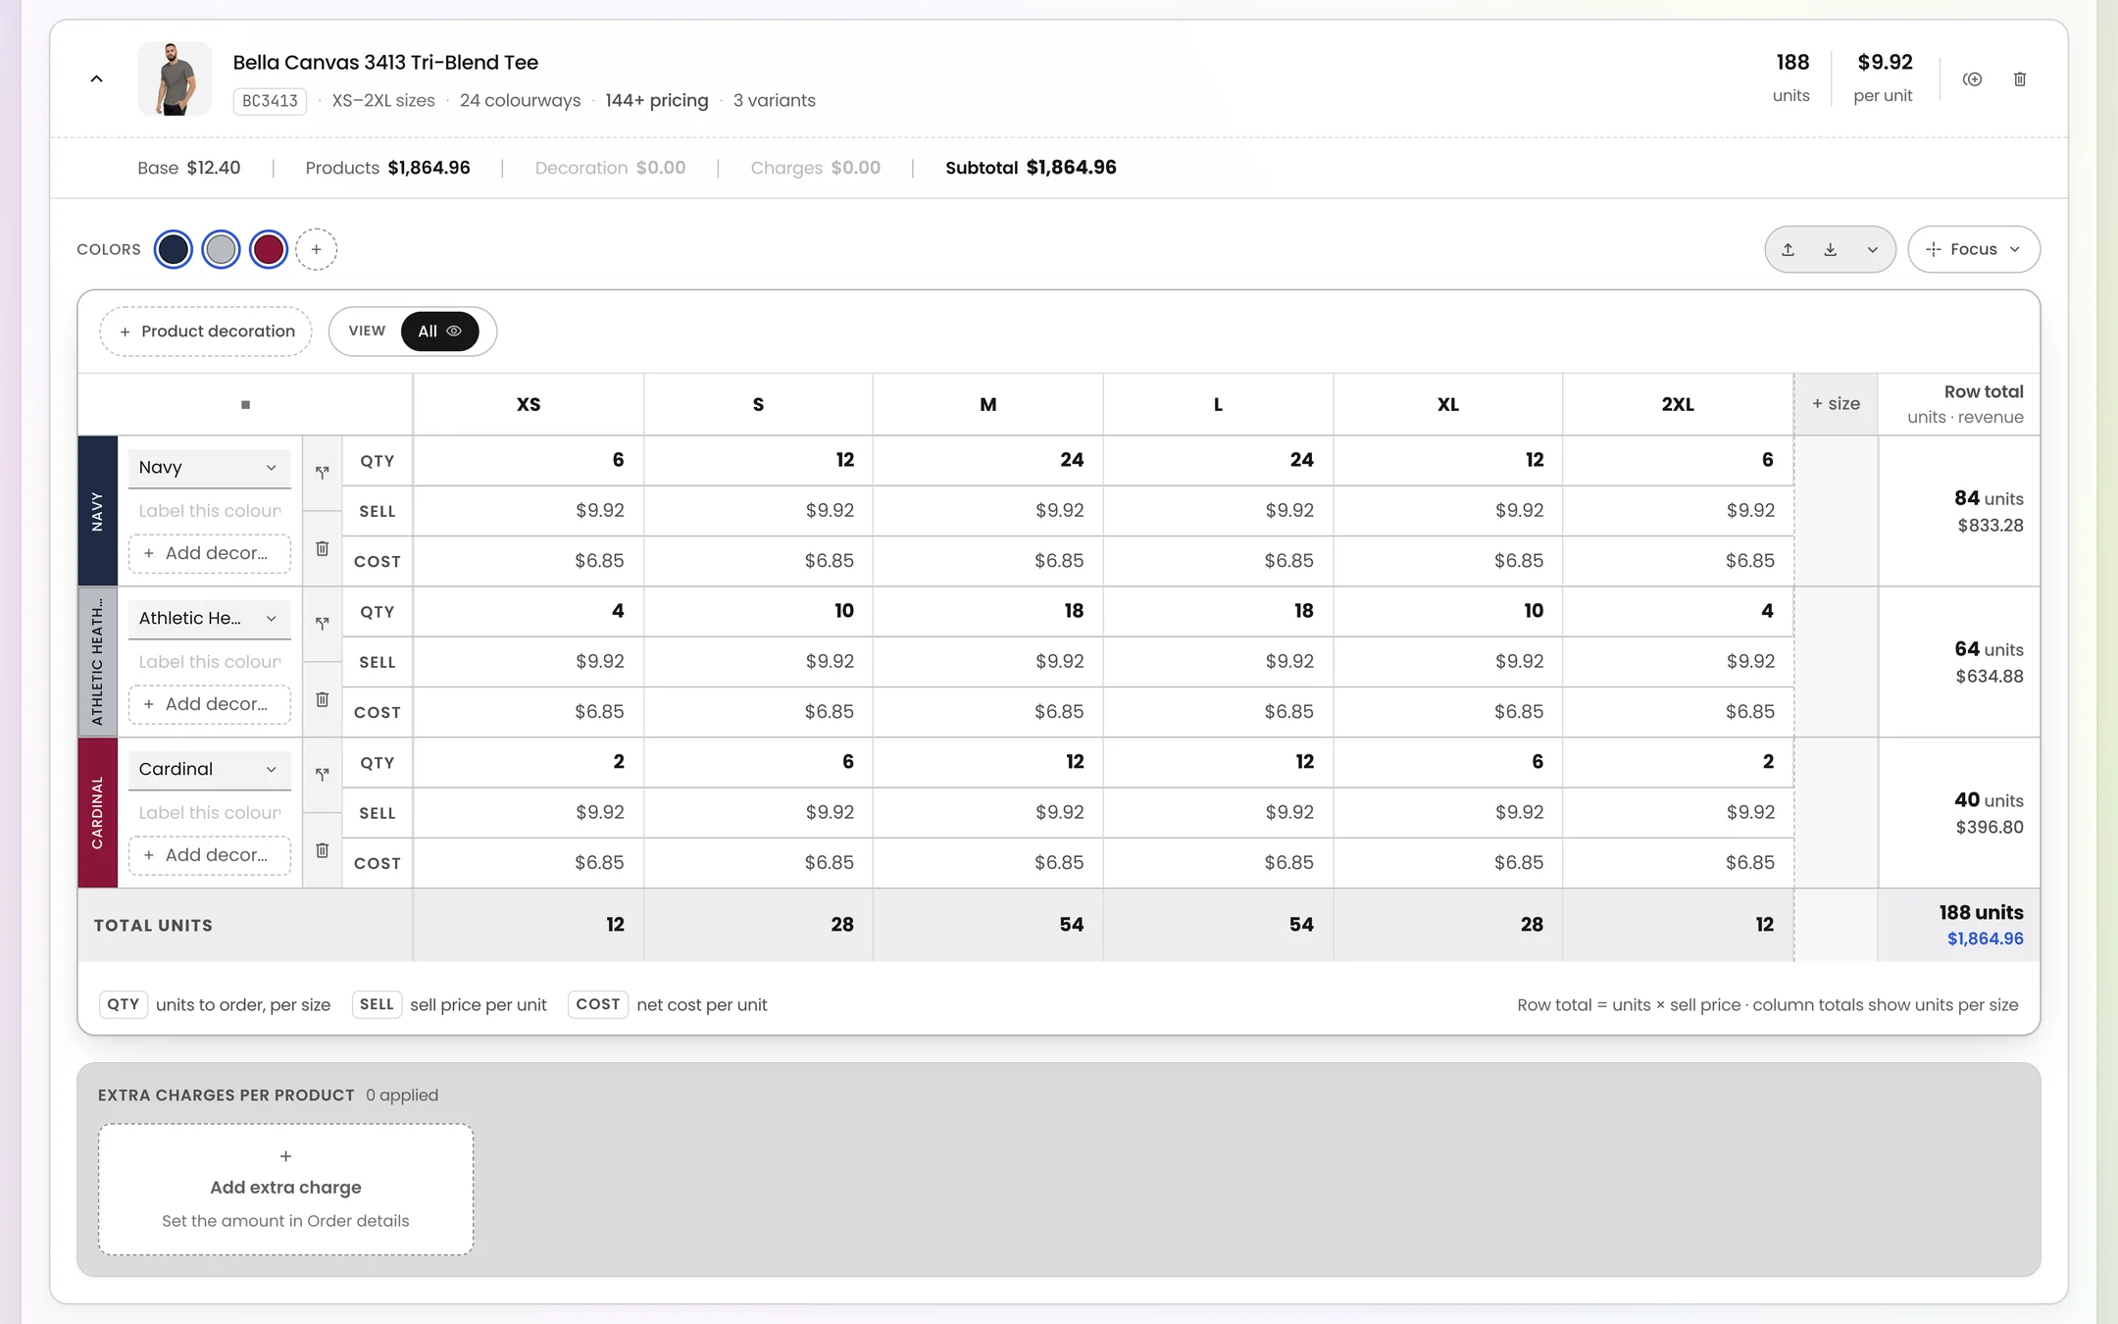Edit Navy XS quantity cell showing 6

(529, 460)
